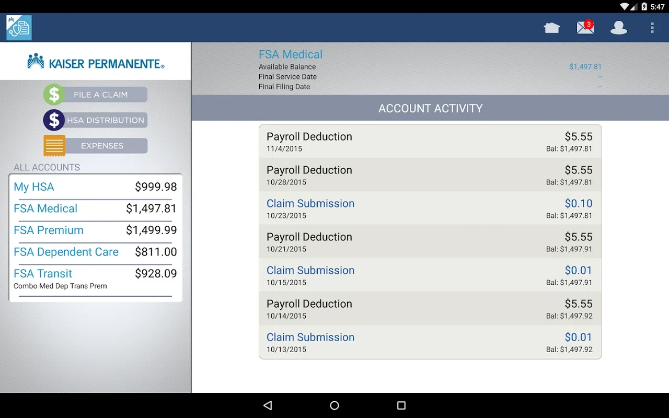The image size is (669, 418).
Task: Open the home icon in top bar
Action: click(x=552, y=28)
